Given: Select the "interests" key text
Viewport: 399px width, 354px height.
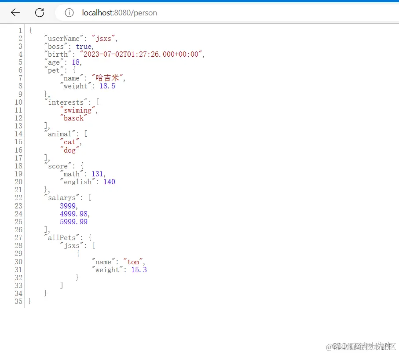Looking at the screenshot, I should click(x=66, y=102).
